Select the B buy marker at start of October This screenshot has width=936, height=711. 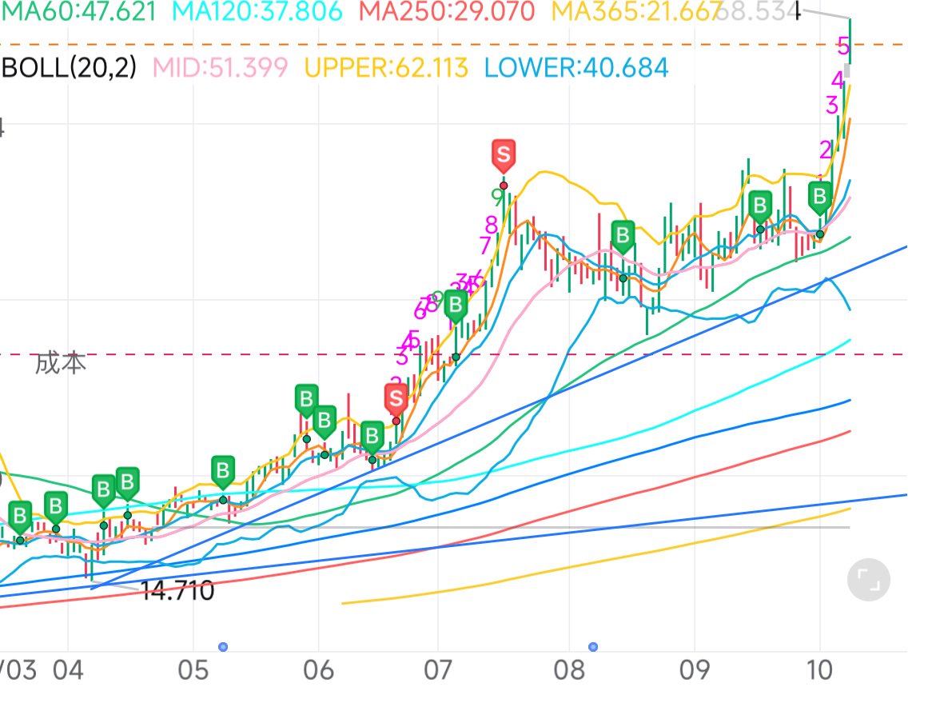[x=819, y=197]
